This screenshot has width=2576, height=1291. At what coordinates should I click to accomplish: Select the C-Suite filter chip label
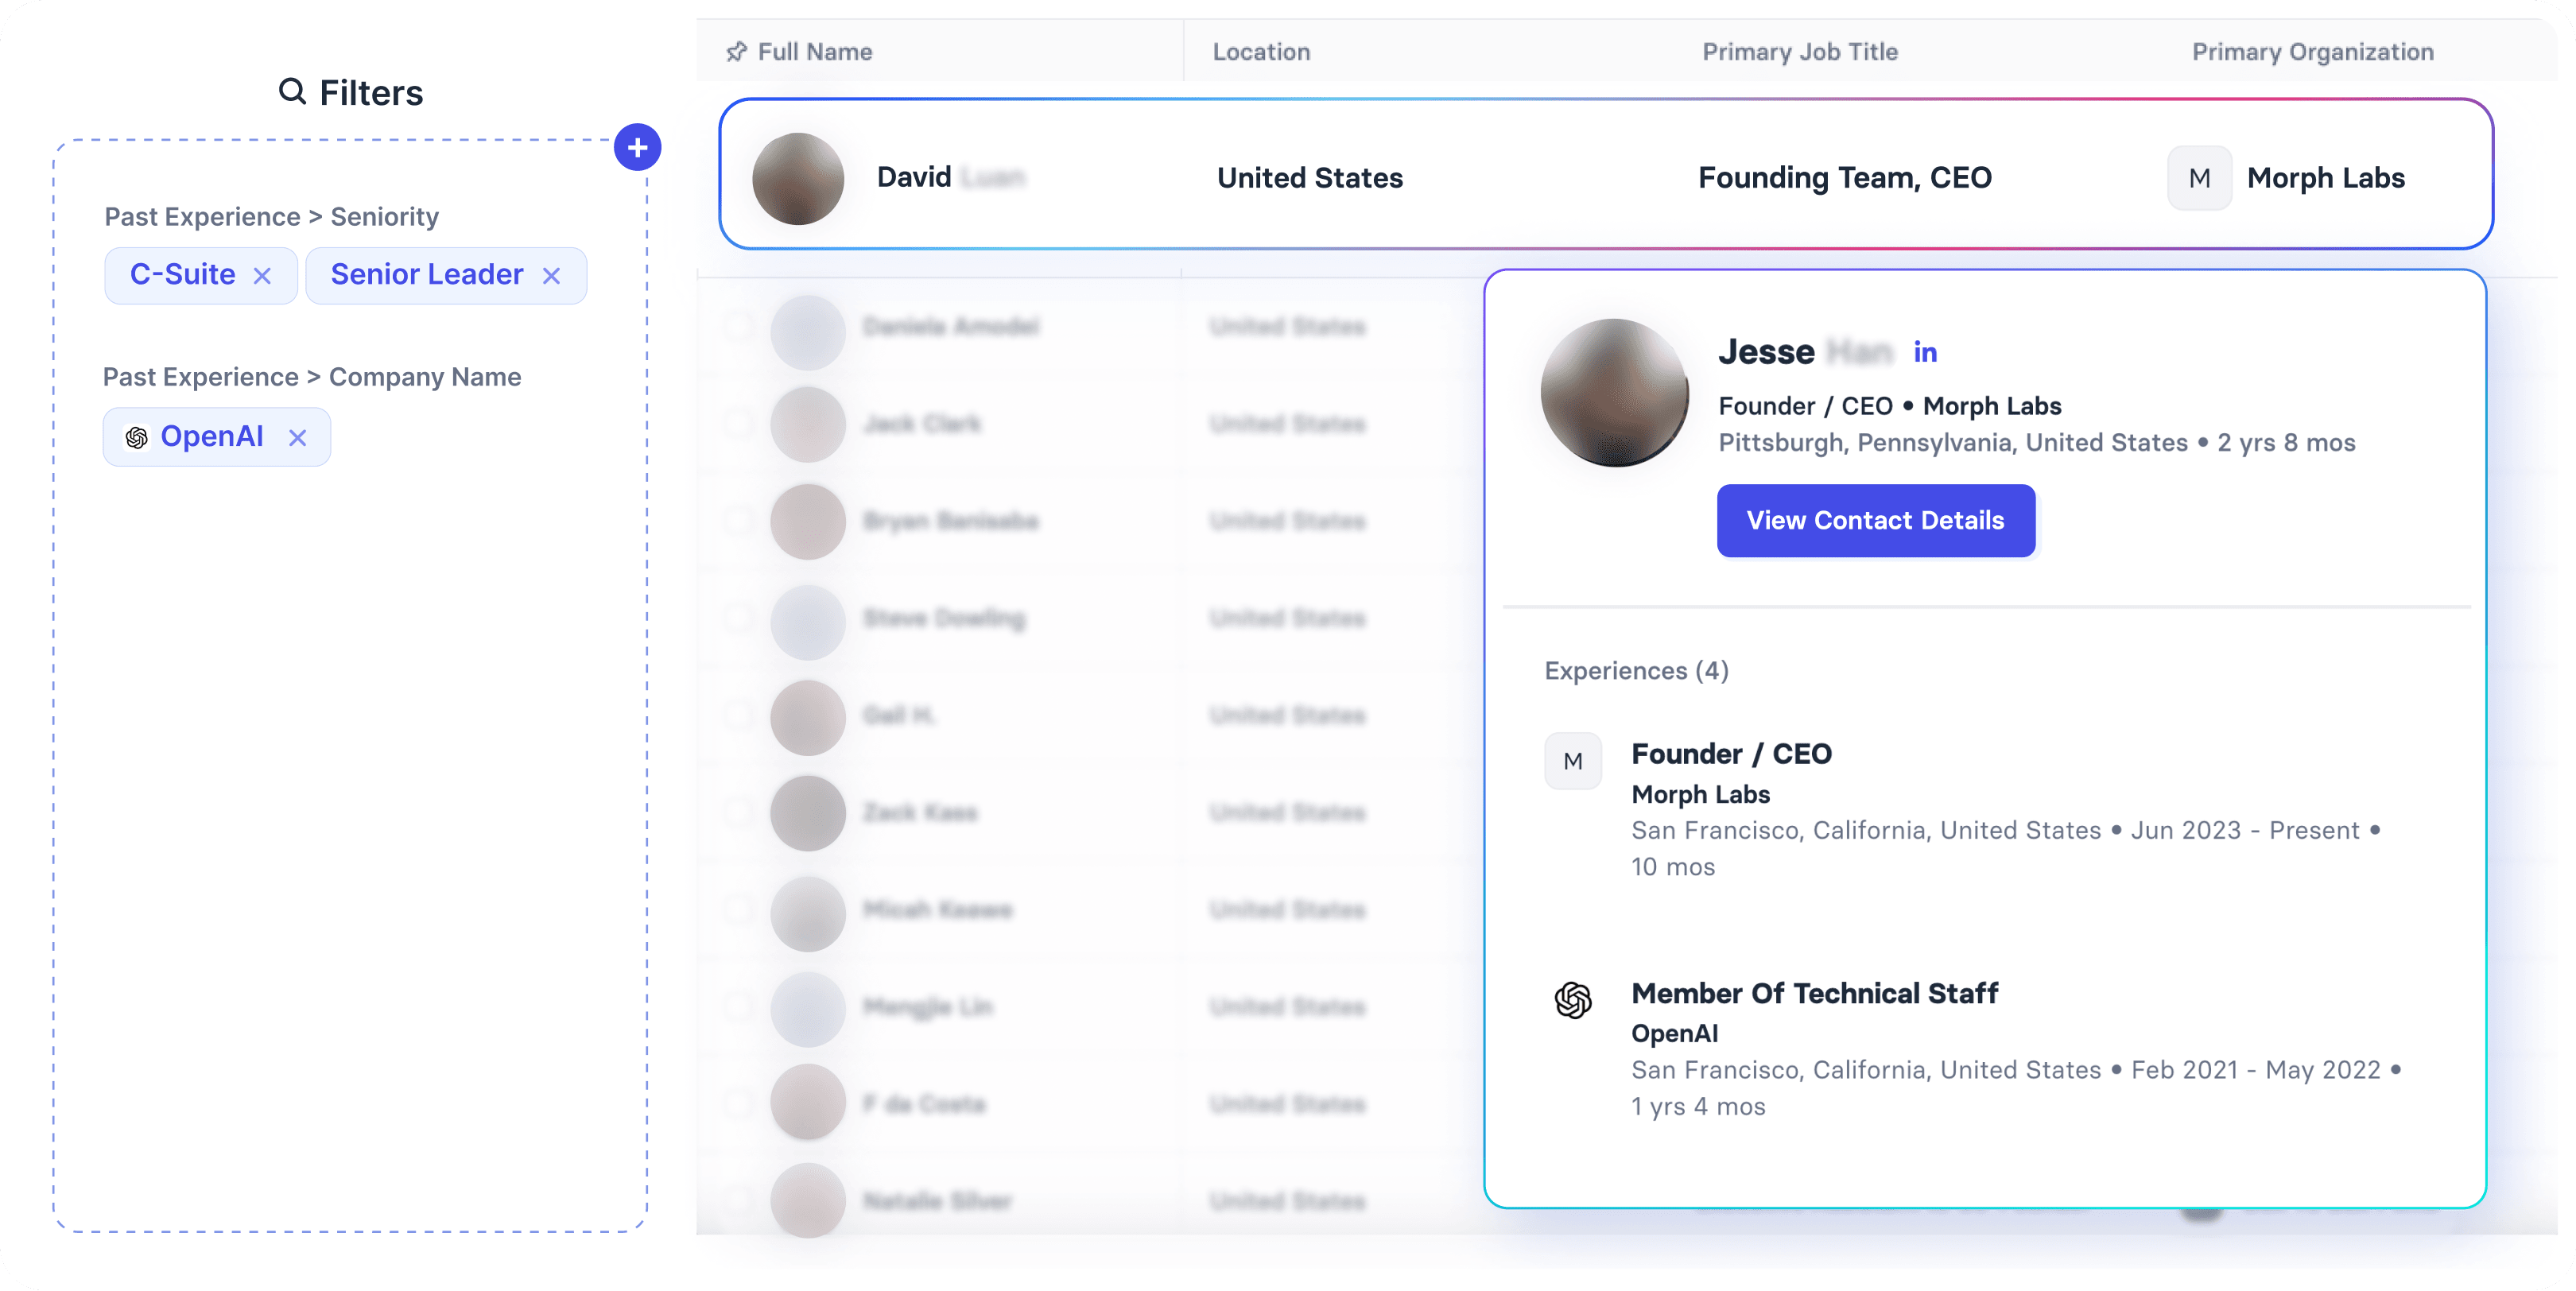[x=183, y=274]
